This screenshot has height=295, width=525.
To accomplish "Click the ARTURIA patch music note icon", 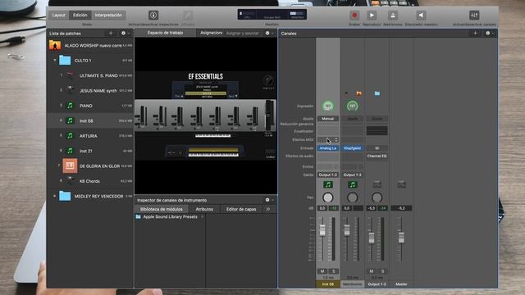I will click(x=70, y=136).
